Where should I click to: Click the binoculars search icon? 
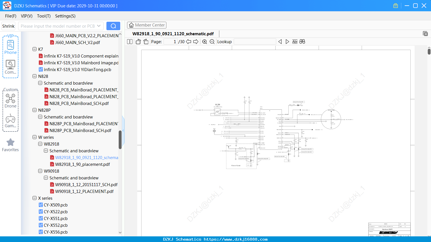pos(302,41)
